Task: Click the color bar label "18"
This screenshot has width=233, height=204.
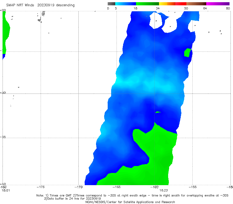Action: point(135,8)
